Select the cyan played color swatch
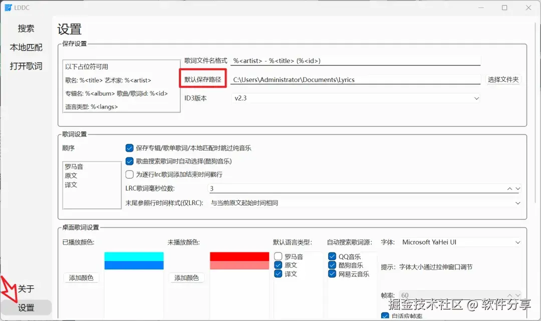This screenshot has height=321, width=541. [x=134, y=256]
